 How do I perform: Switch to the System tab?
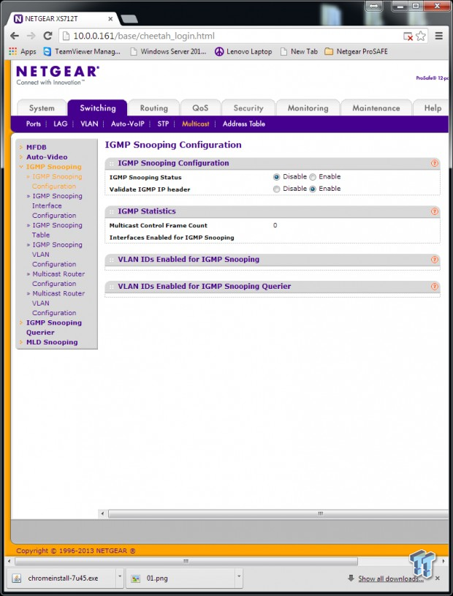(42, 108)
